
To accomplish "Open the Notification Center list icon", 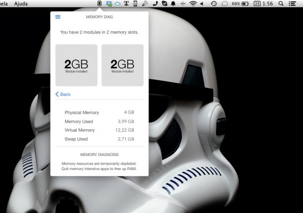I will point(292,4).
